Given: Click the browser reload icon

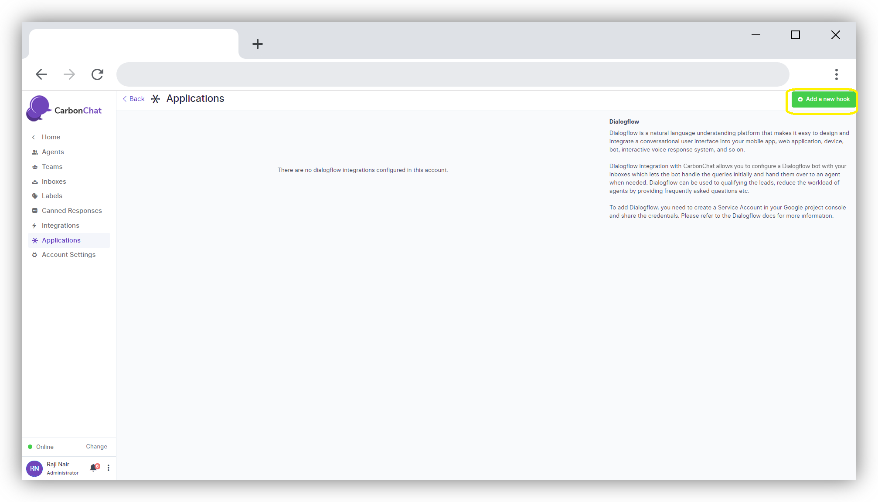Looking at the screenshot, I should tap(97, 74).
